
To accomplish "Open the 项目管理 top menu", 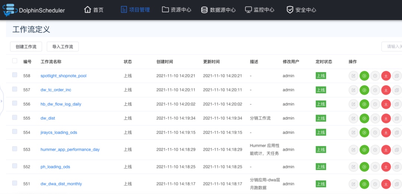I will [x=135, y=10].
